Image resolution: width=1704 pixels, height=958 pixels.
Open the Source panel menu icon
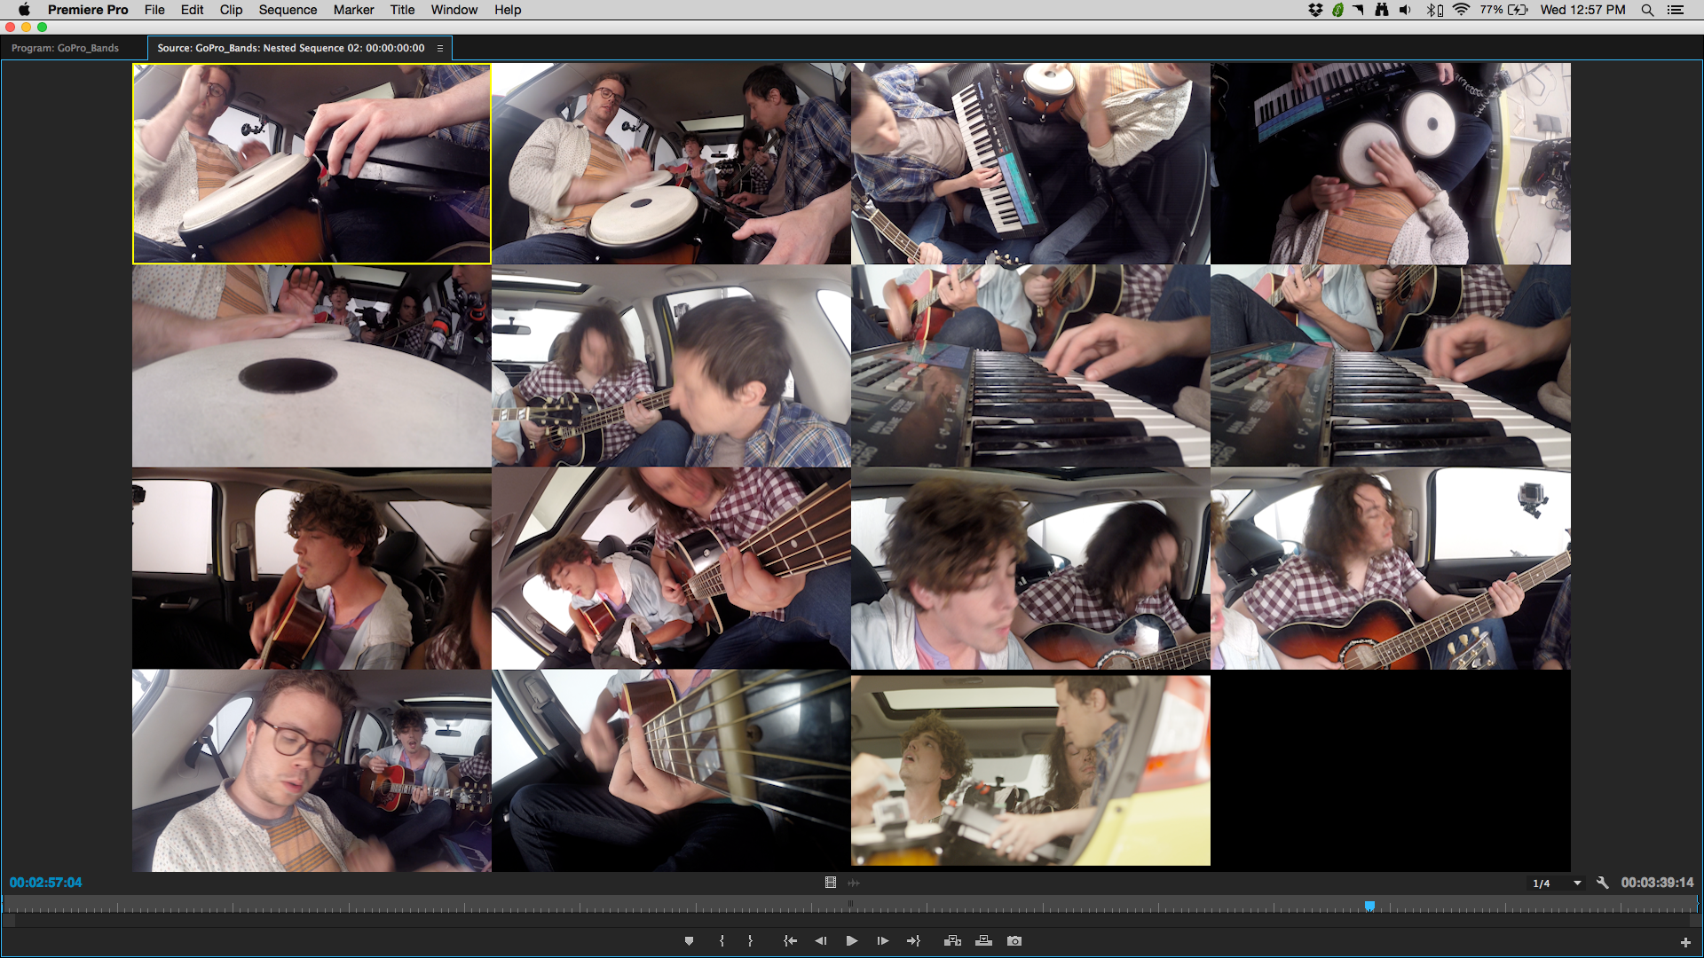pyautogui.click(x=440, y=48)
